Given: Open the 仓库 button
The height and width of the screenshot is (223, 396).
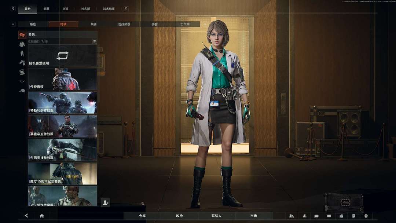Looking at the screenshot, I should (x=142, y=216).
